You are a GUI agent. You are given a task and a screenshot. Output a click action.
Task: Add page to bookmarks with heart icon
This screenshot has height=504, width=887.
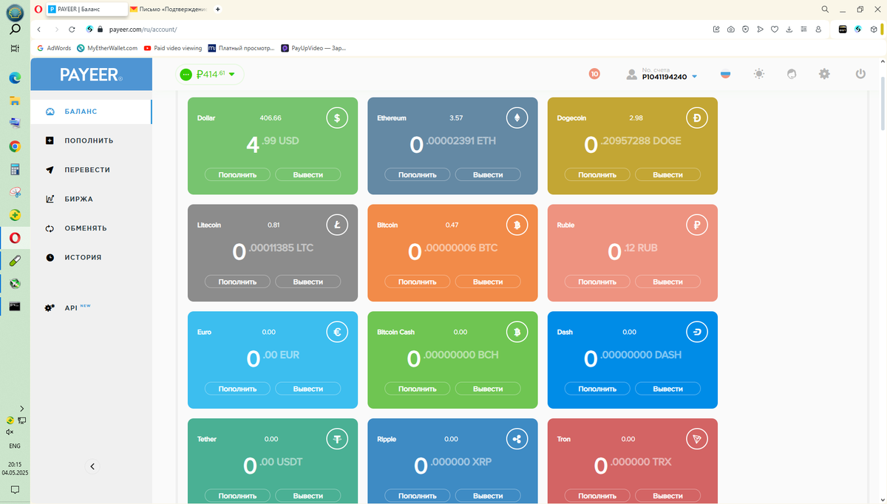pyautogui.click(x=775, y=30)
